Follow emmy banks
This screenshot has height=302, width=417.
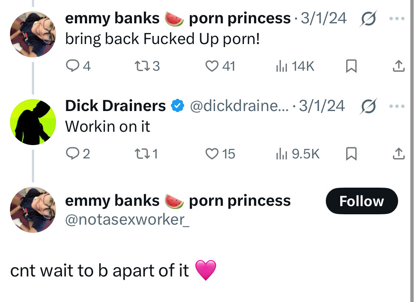(361, 201)
